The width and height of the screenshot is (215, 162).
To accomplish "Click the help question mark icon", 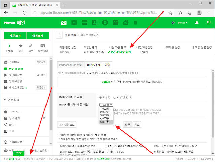I will pos(130,97).
